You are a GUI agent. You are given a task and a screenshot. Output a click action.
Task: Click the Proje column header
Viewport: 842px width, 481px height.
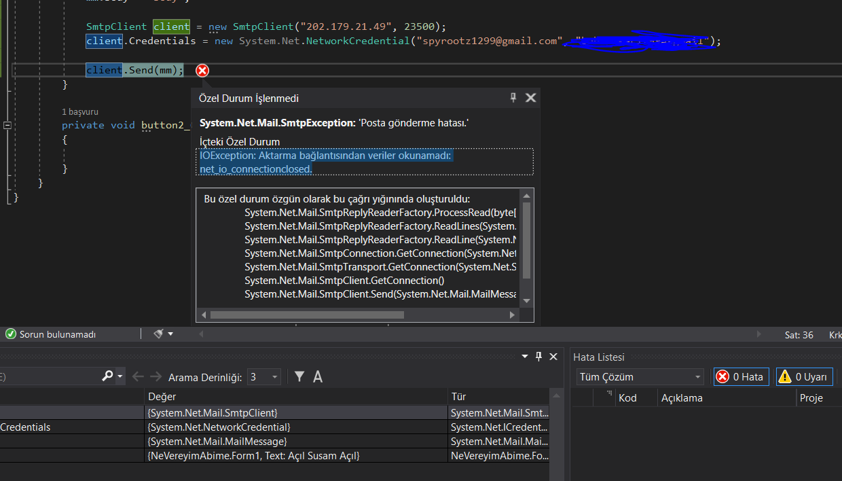[818, 398]
